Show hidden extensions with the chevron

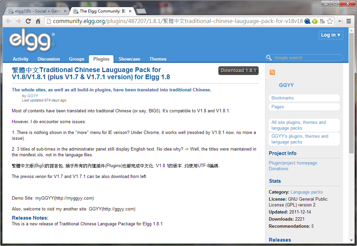[x=340, y=21]
